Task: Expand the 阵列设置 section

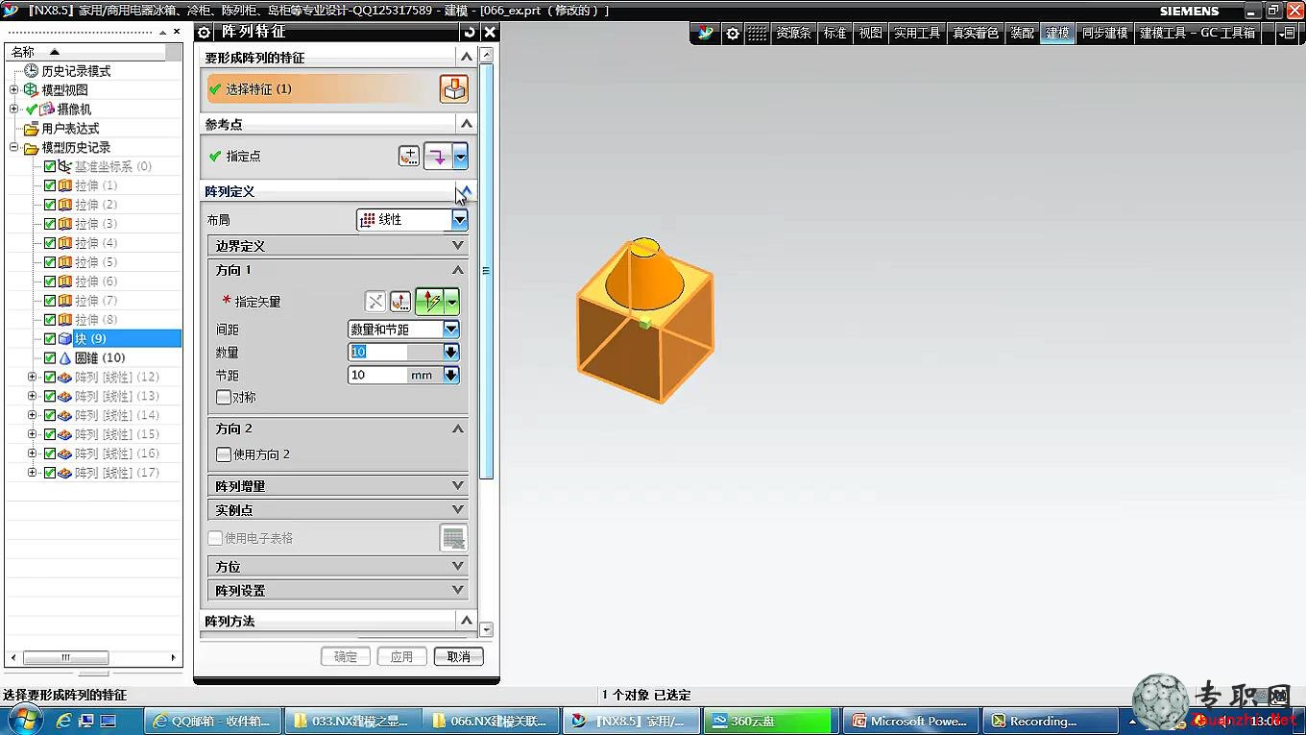Action: click(338, 591)
